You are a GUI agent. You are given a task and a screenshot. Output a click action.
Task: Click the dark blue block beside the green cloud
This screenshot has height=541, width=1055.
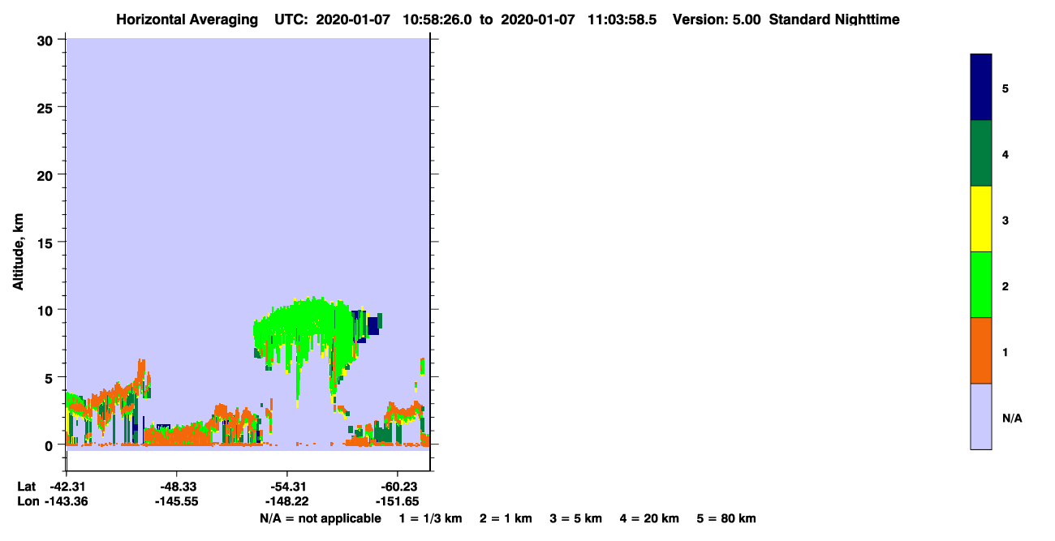coord(373,324)
